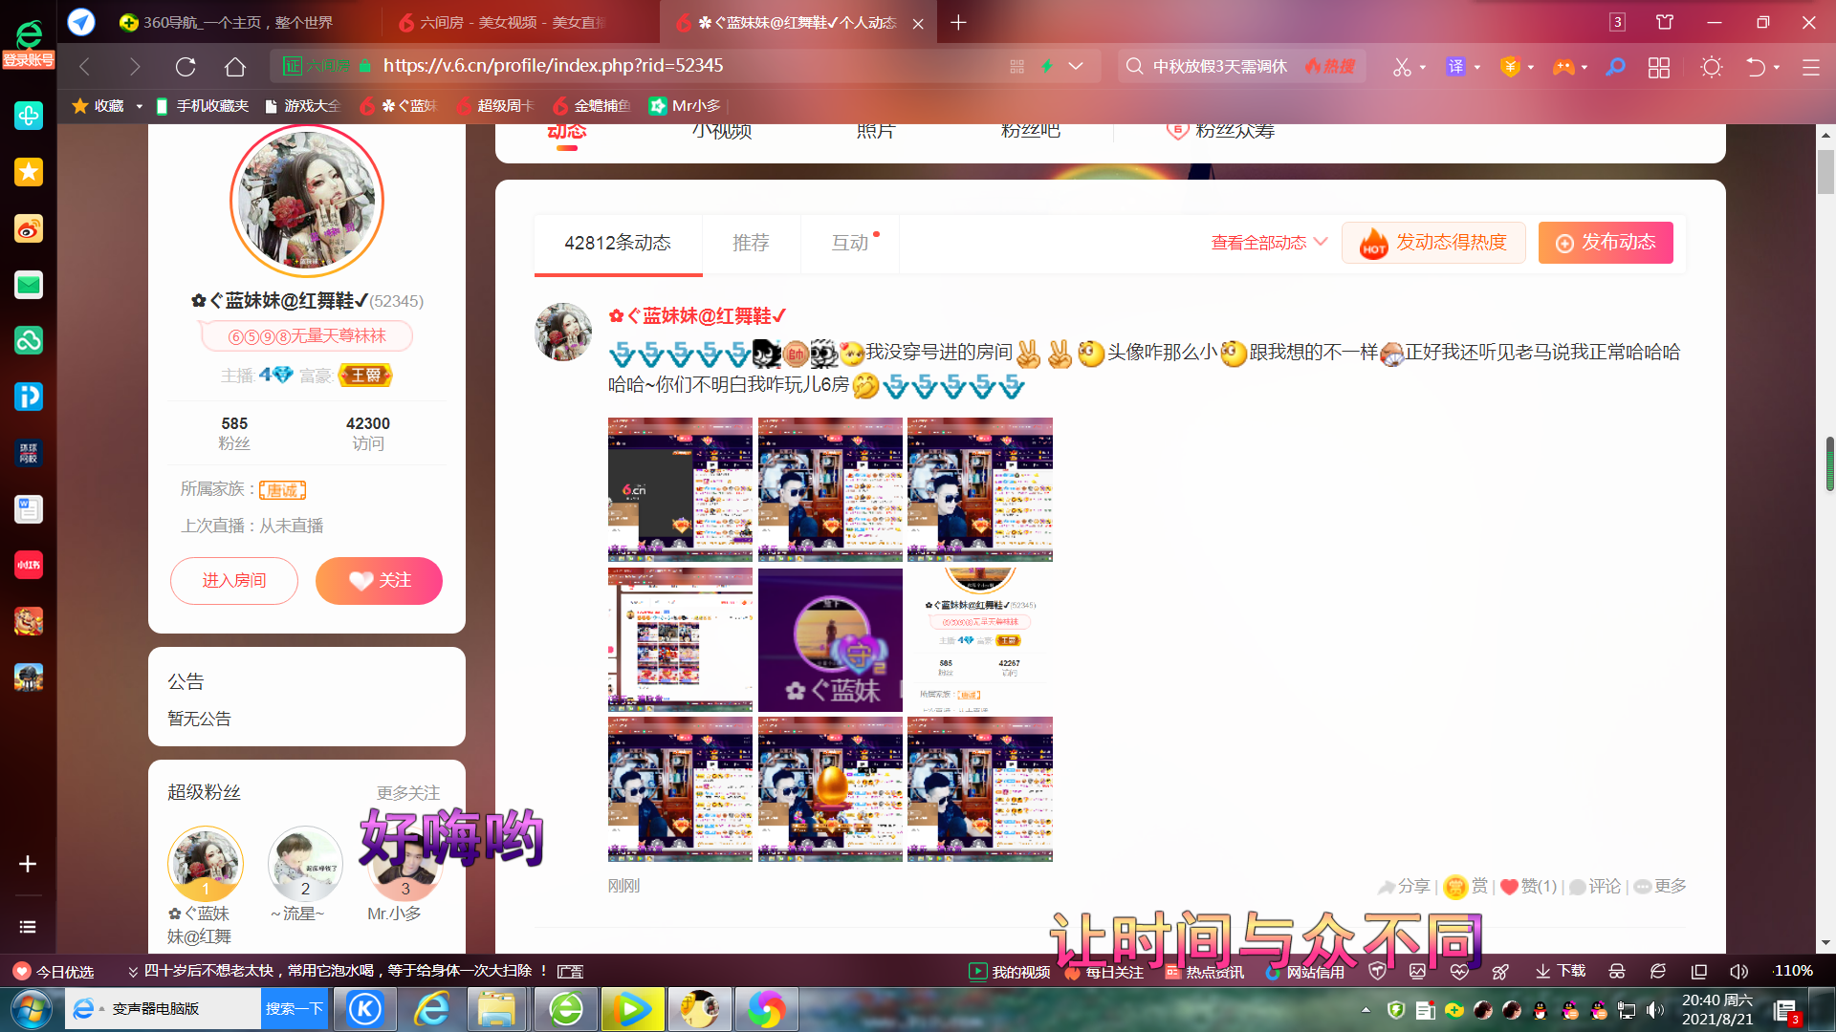This screenshot has width=1836, height=1032.
Task: Click the scrollbar down arrow
Action: point(1826,943)
